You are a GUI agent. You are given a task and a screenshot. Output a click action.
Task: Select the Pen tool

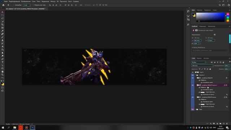pos(3,59)
